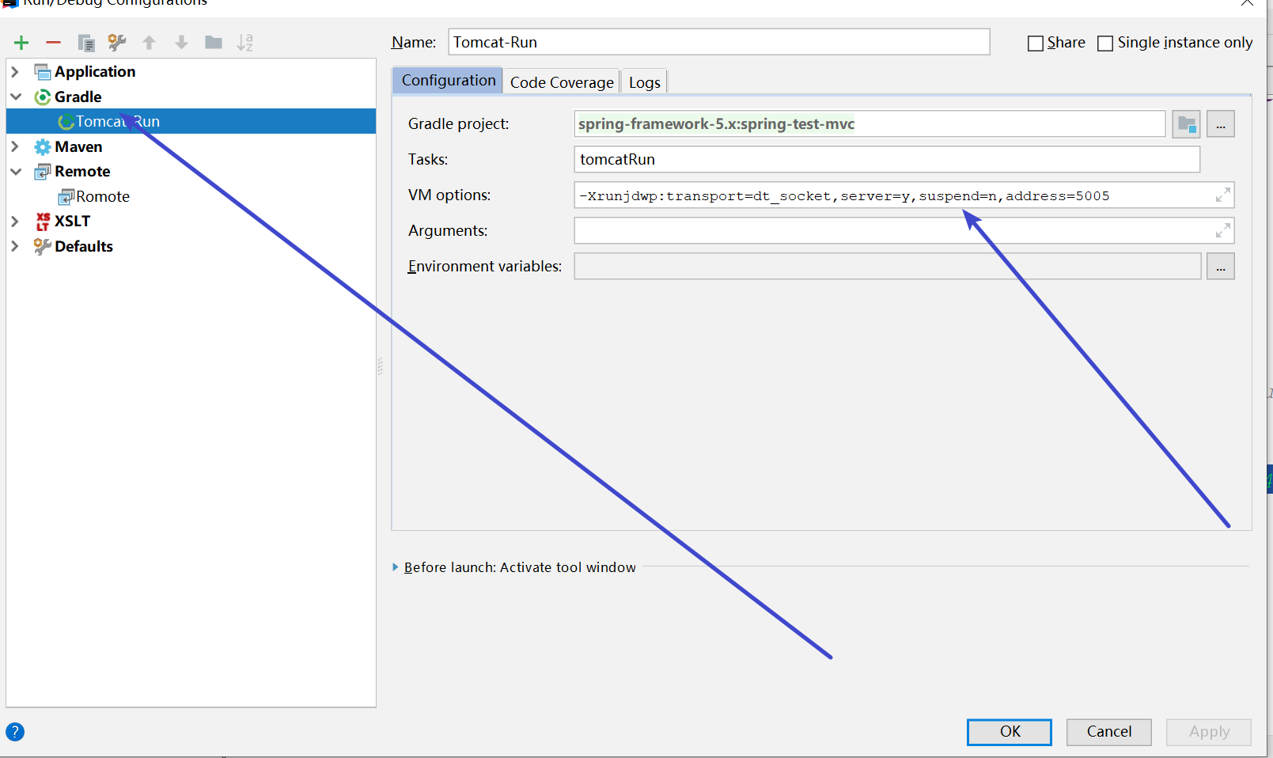This screenshot has height=758, width=1273.
Task: Open the help question mark icon
Action: tap(15, 732)
